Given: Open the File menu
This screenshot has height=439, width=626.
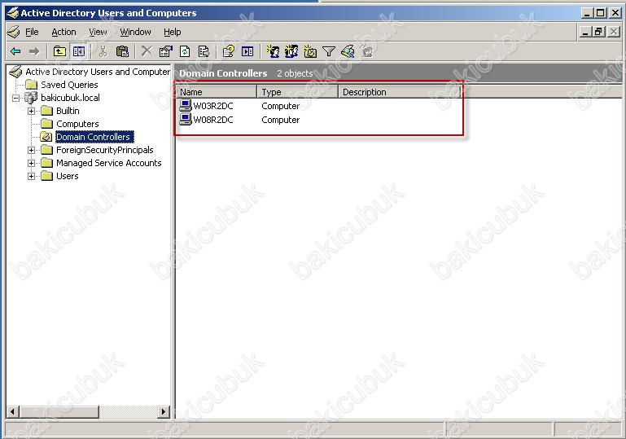Looking at the screenshot, I should coord(32,32).
